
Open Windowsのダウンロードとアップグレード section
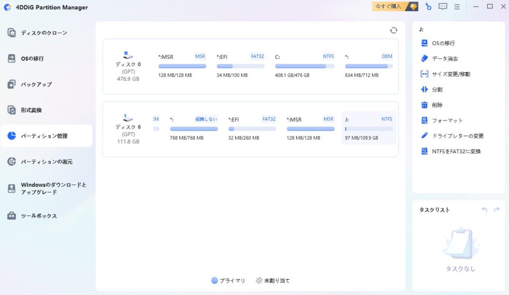point(53,189)
